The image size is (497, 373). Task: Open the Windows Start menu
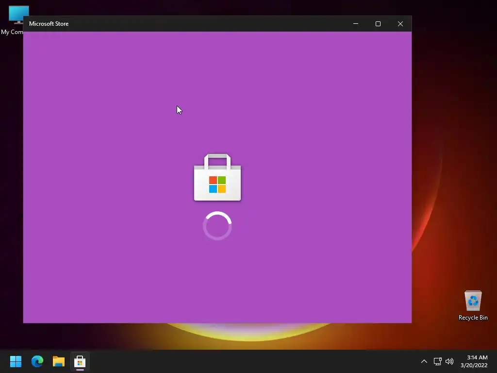point(16,361)
